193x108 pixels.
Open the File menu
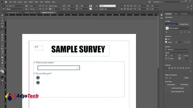pyautogui.click(x=11, y=2)
